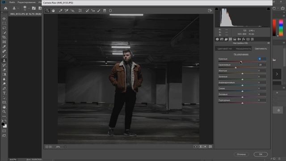Switch to the Светлость tab
Image resolution: width=286 pixels, height=161 pixels.
[x=261, y=49]
